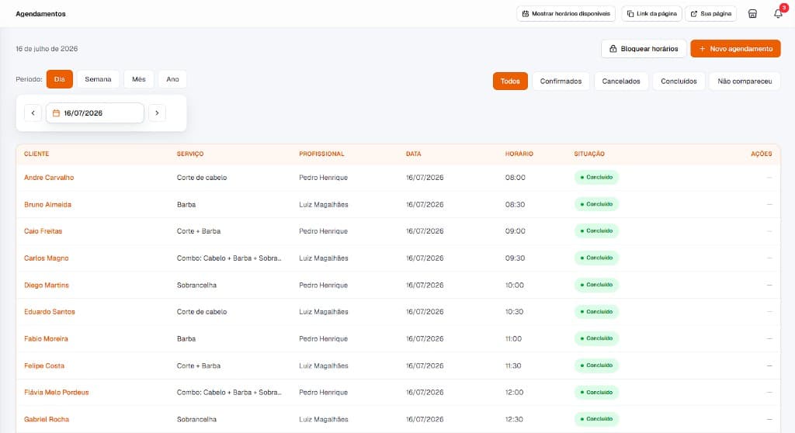Click the 16 de julho de 2026 heading
Viewport: 795px width, 433px height.
click(47, 49)
